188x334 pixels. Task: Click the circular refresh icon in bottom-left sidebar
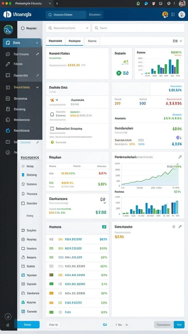(8, 316)
